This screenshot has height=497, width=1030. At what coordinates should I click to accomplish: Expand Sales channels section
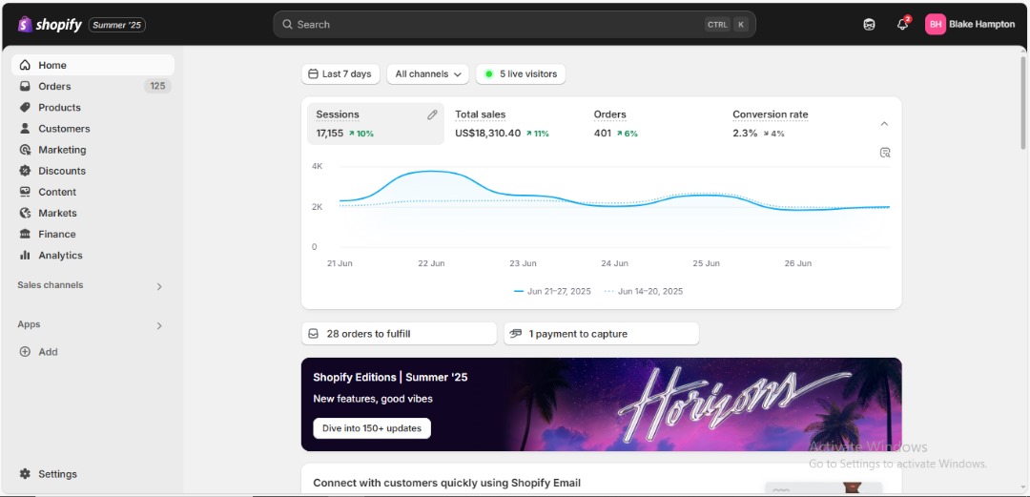(x=159, y=286)
